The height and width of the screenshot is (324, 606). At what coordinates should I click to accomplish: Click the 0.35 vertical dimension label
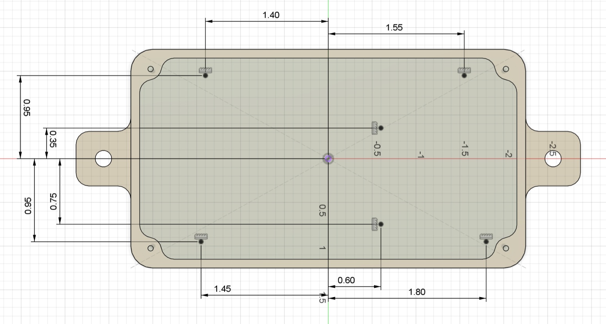click(53, 139)
